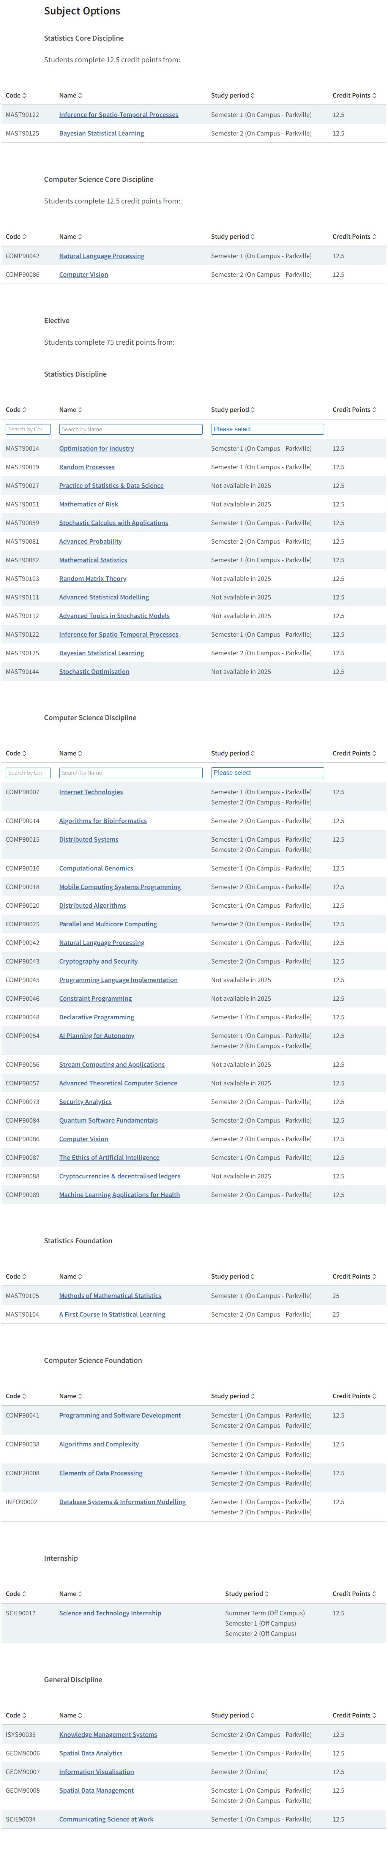Click Search by Code field in Computer Science Discipline electives
Image resolution: width=388 pixels, height=1853 pixels.
pyautogui.click(x=27, y=773)
